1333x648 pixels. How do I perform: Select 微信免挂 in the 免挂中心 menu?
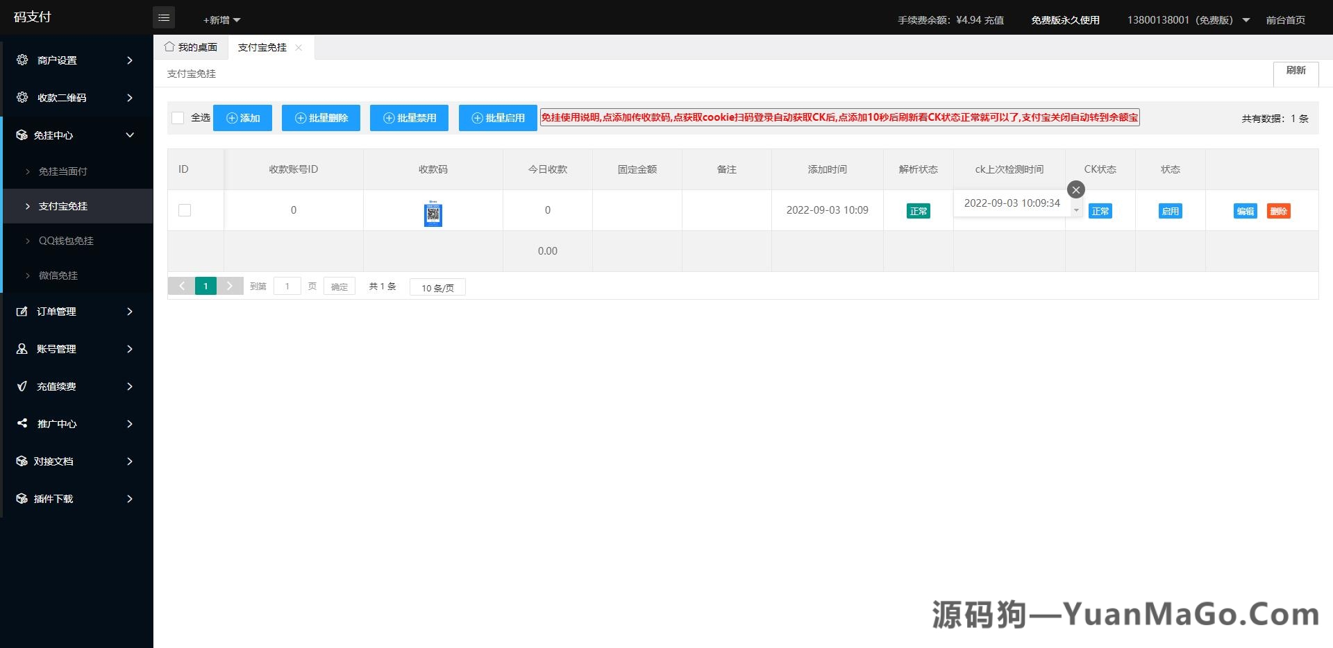click(x=59, y=275)
